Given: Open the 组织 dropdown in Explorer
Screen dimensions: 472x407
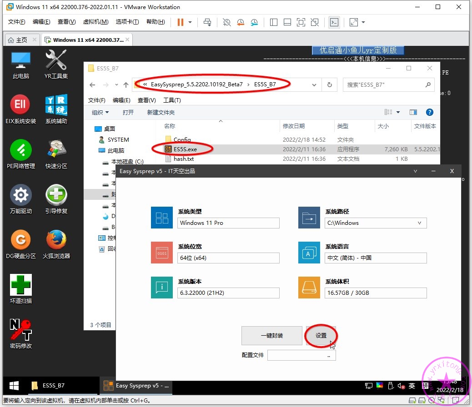Looking at the screenshot, I should click(x=100, y=112).
